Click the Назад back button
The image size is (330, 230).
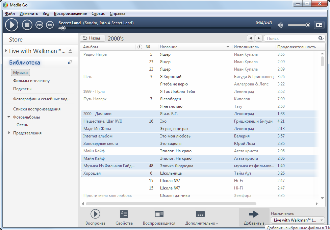pyautogui.click(x=93, y=38)
